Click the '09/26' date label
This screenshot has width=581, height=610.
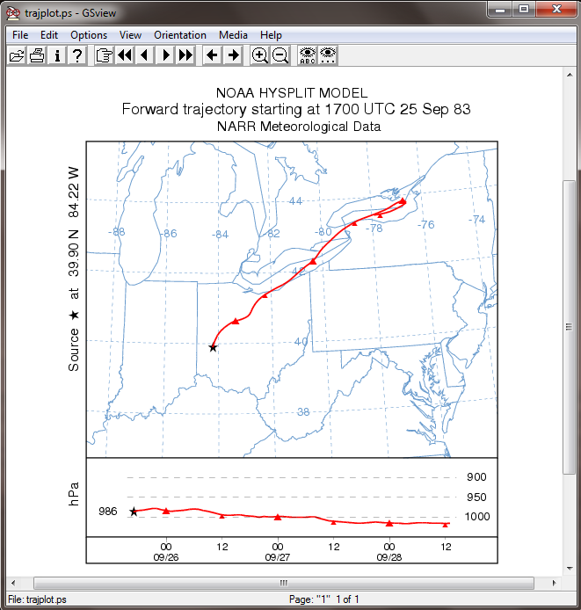[x=166, y=557]
